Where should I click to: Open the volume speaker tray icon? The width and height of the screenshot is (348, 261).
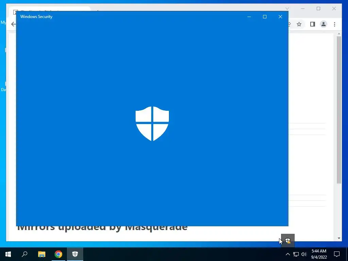click(304, 254)
